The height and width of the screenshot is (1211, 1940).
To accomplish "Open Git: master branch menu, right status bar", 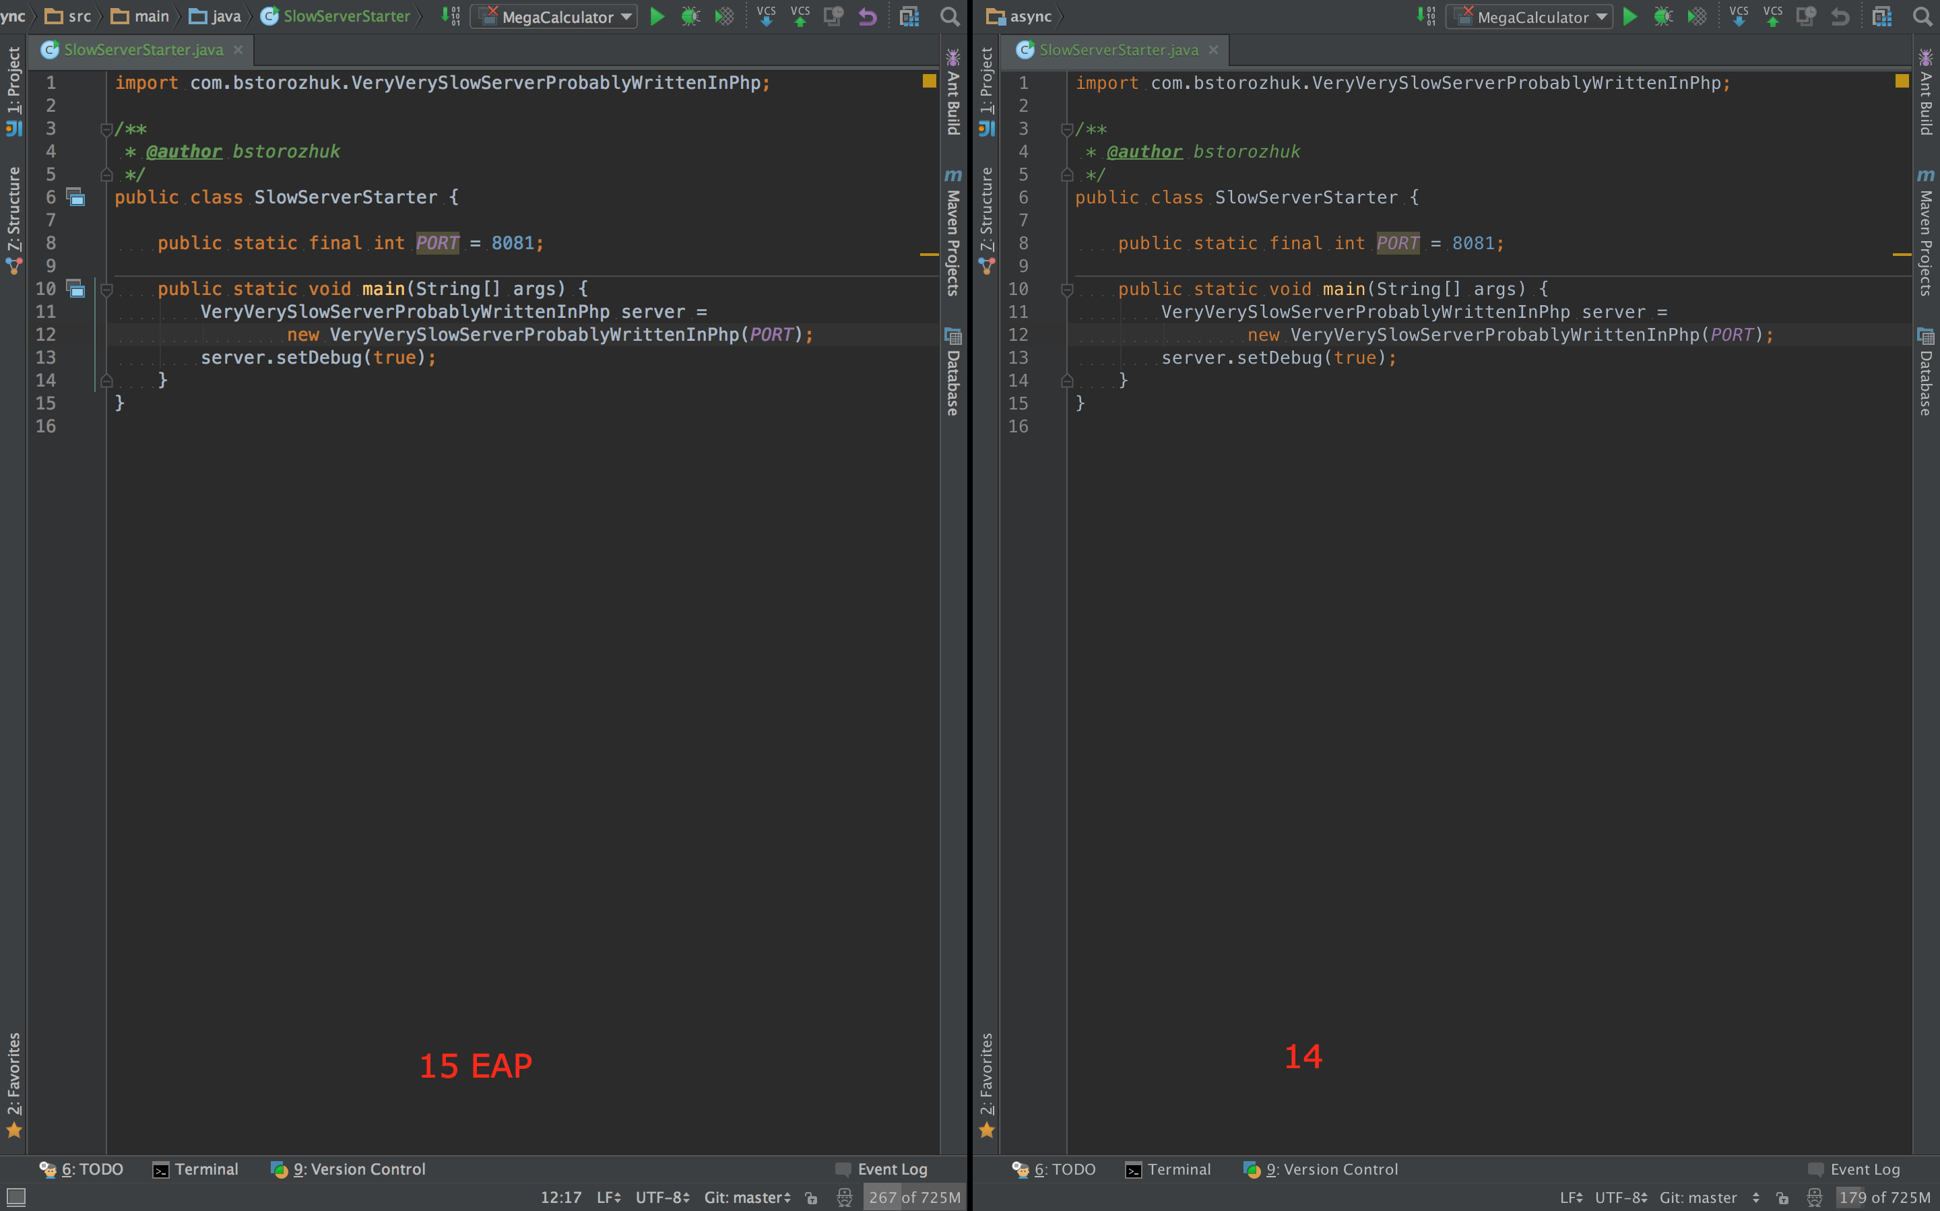I will point(1710,1198).
